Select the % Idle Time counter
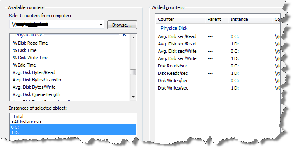The height and width of the screenshot is (148, 293). click(24, 65)
